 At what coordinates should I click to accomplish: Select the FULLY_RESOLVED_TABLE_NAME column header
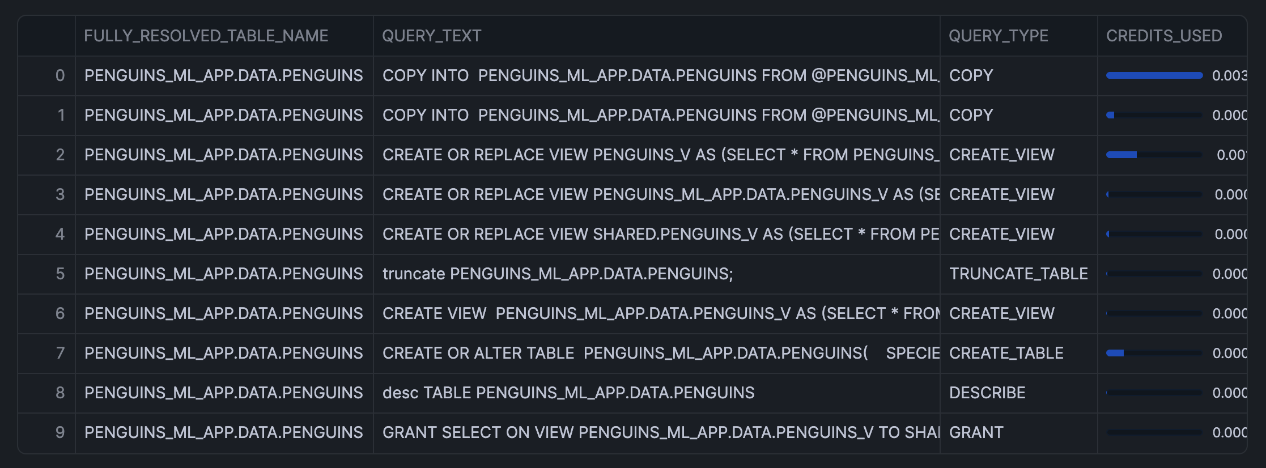(206, 36)
